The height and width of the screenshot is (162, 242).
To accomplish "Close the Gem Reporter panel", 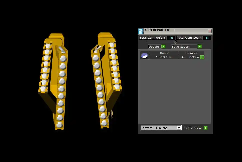I will [x=210, y=31].
